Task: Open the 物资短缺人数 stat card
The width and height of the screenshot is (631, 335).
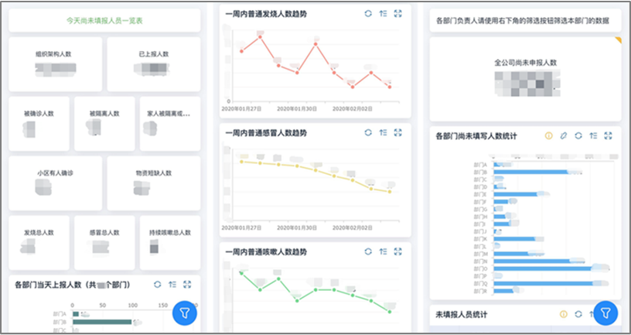Action: 153,183
